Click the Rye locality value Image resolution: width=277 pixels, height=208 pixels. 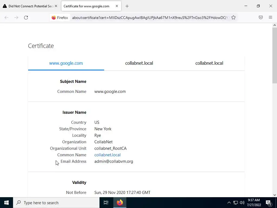pyautogui.click(x=97, y=135)
